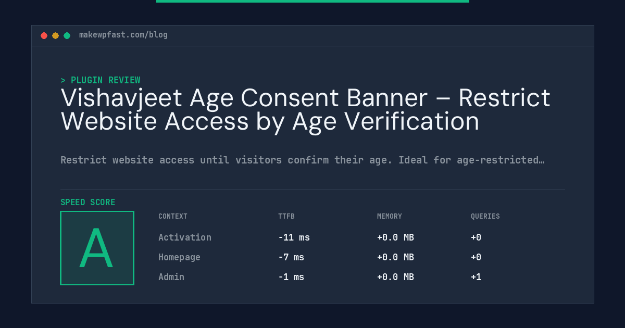
Task: Select the Admin row label
Action: pyautogui.click(x=171, y=277)
